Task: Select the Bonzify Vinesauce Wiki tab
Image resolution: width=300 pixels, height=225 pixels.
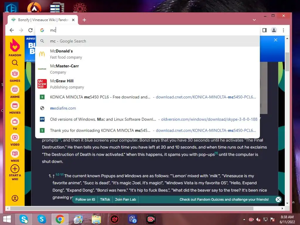Action: pos(43,20)
